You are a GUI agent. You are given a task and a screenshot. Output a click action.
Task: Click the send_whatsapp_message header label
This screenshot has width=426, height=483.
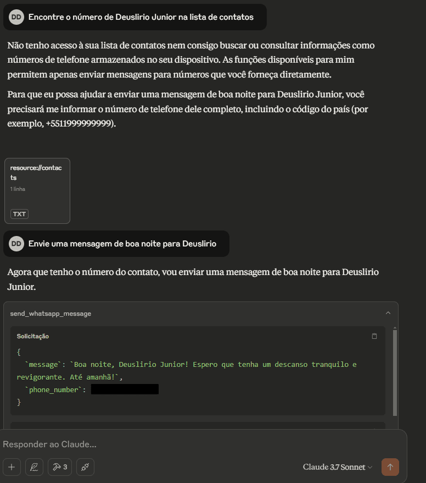(x=51, y=314)
